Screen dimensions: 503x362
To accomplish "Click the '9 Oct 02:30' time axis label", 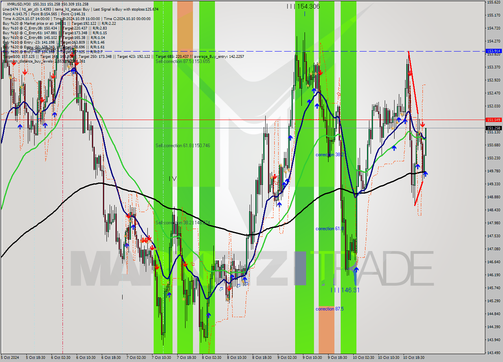I will [287, 358].
